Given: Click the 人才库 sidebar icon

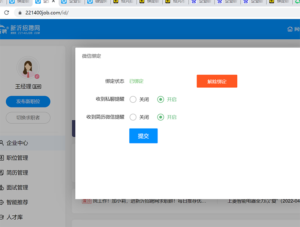Looking at the screenshot, I should (2, 217).
